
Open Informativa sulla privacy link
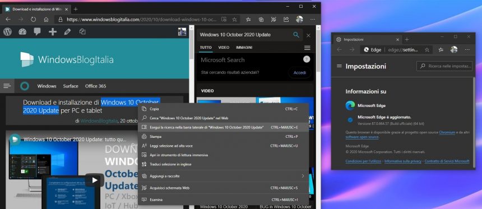[402, 161]
